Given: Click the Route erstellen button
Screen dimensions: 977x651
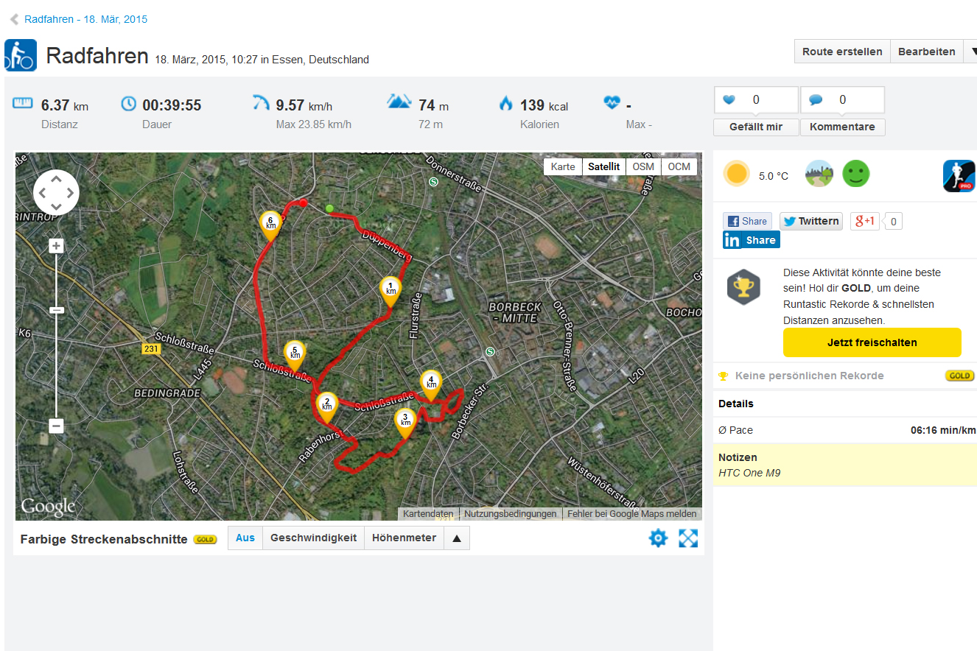Looking at the screenshot, I should [842, 52].
